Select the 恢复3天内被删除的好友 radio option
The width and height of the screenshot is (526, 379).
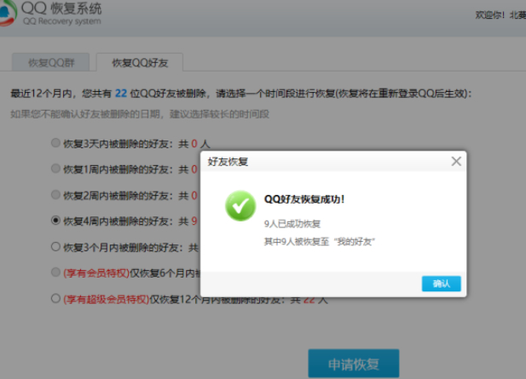55,143
